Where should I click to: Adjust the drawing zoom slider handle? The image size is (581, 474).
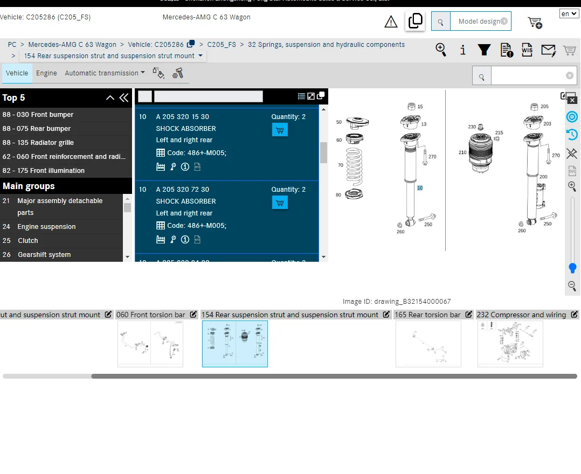572,268
